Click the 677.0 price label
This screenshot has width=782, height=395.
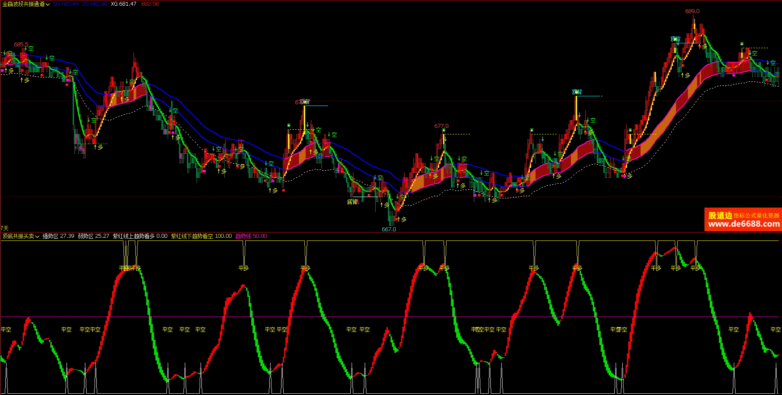pyautogui.click(x=441, y=126)
